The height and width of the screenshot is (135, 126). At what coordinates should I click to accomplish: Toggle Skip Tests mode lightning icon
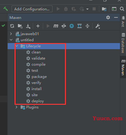[72, 26]
